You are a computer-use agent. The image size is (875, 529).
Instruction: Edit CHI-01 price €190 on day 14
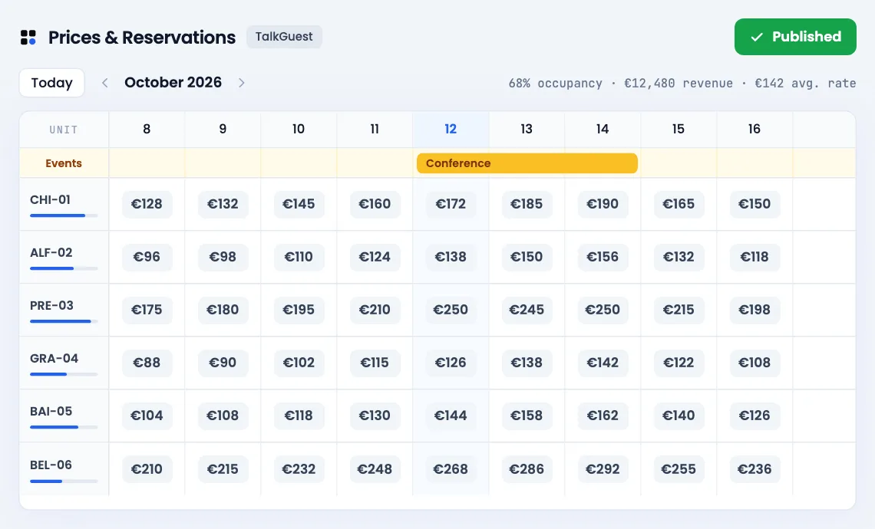tap(603, 204)
